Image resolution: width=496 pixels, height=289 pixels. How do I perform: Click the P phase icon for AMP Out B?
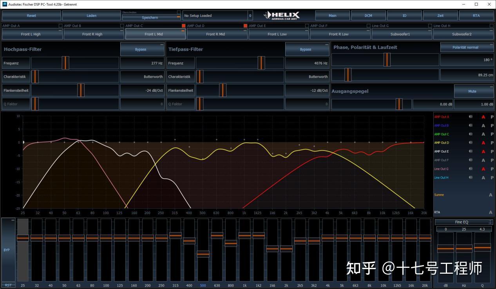coord(492,125)
